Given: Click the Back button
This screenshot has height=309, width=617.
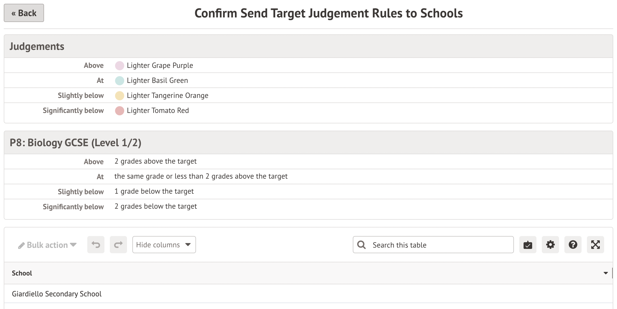Looking at the screenshot, I should point(24,13).
